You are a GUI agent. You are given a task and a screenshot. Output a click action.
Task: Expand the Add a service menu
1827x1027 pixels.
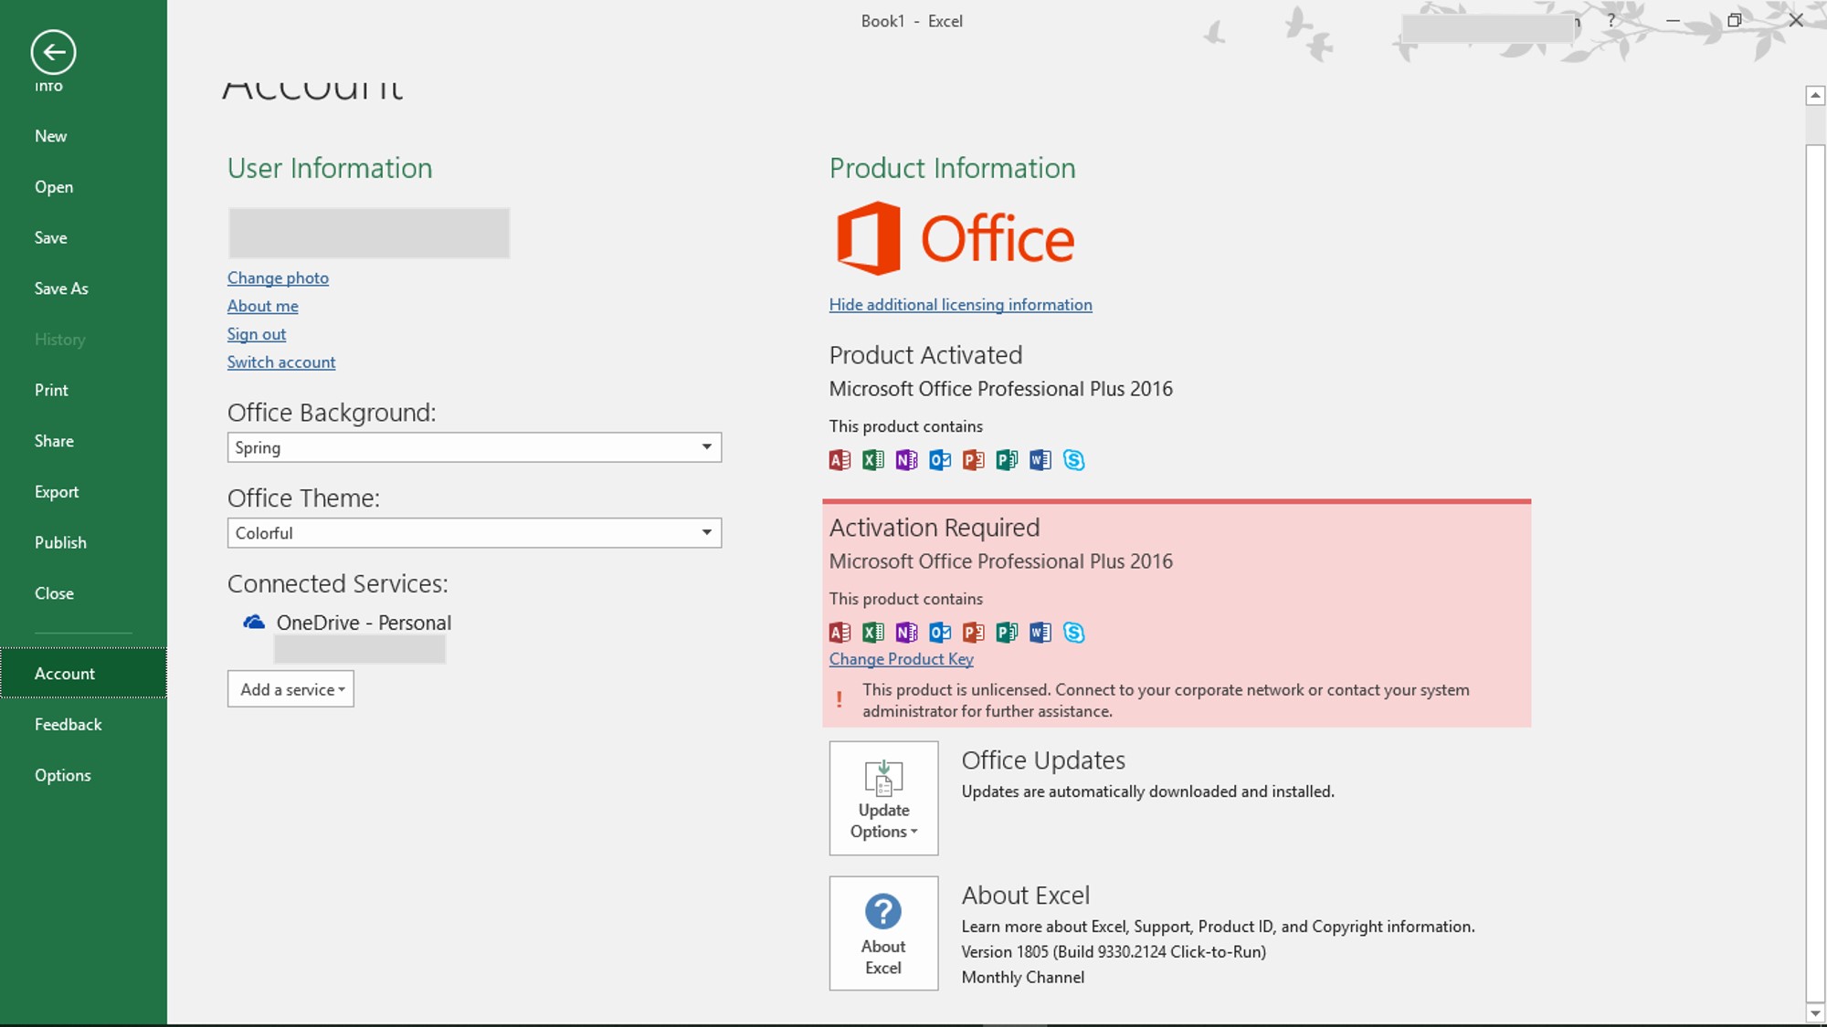tap(290, 689)
